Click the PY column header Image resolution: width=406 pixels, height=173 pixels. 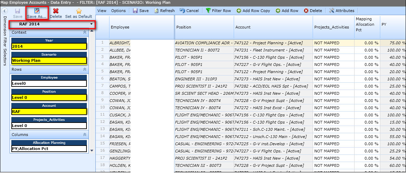[393, 27]
